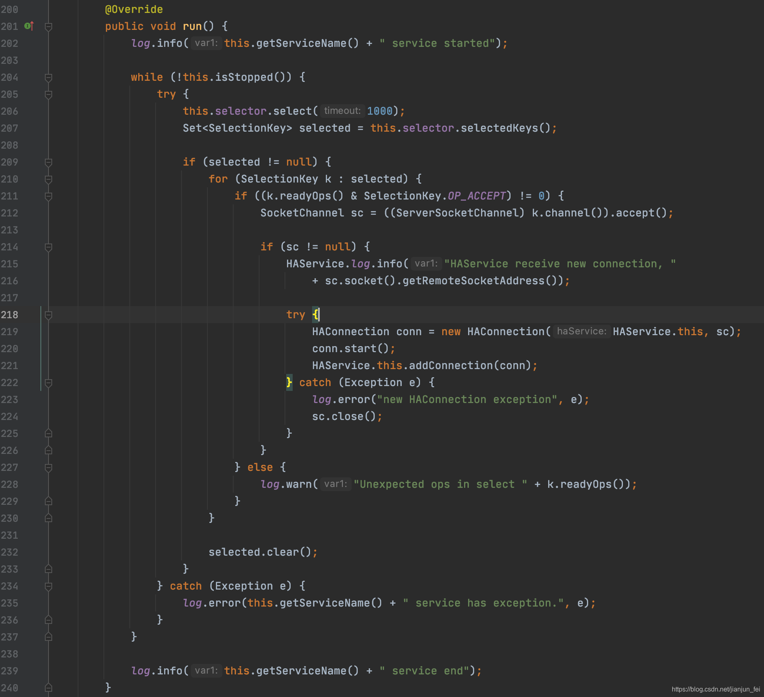This screenshot has height=697, width=764.
Task: Fold the inner try block on line 218
Action: point(49,315)
